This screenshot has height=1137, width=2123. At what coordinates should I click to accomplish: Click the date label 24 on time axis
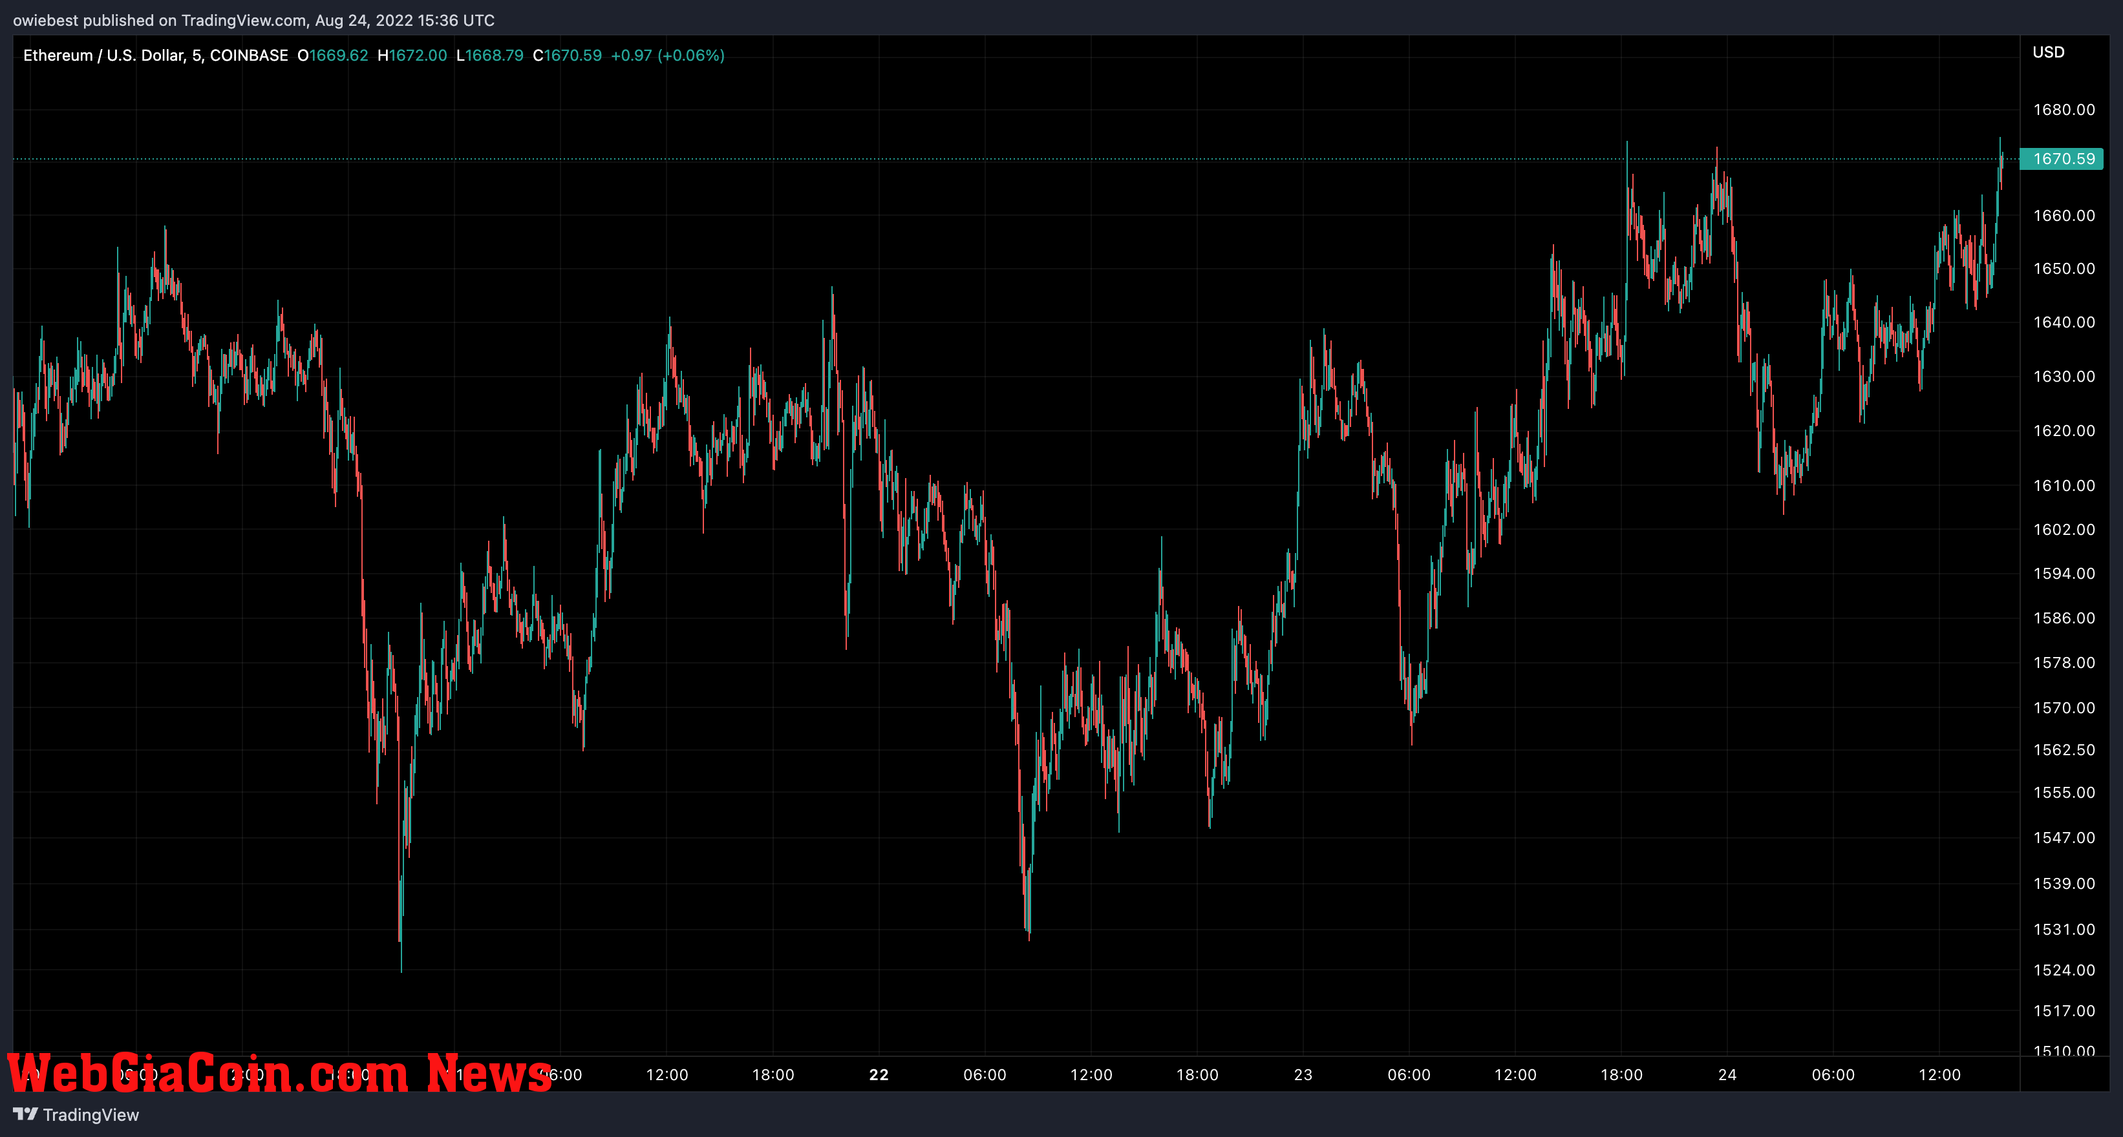click(1727, 1074)
